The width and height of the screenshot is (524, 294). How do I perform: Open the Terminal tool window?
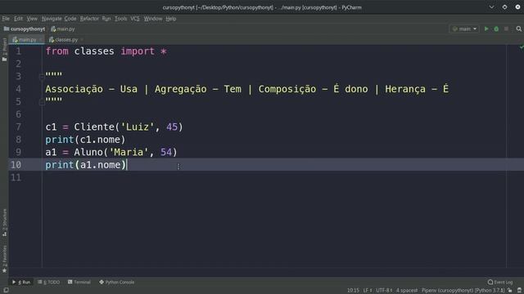tap(79, 282)
